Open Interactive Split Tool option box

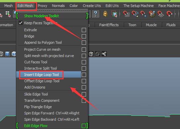(84, 68)
